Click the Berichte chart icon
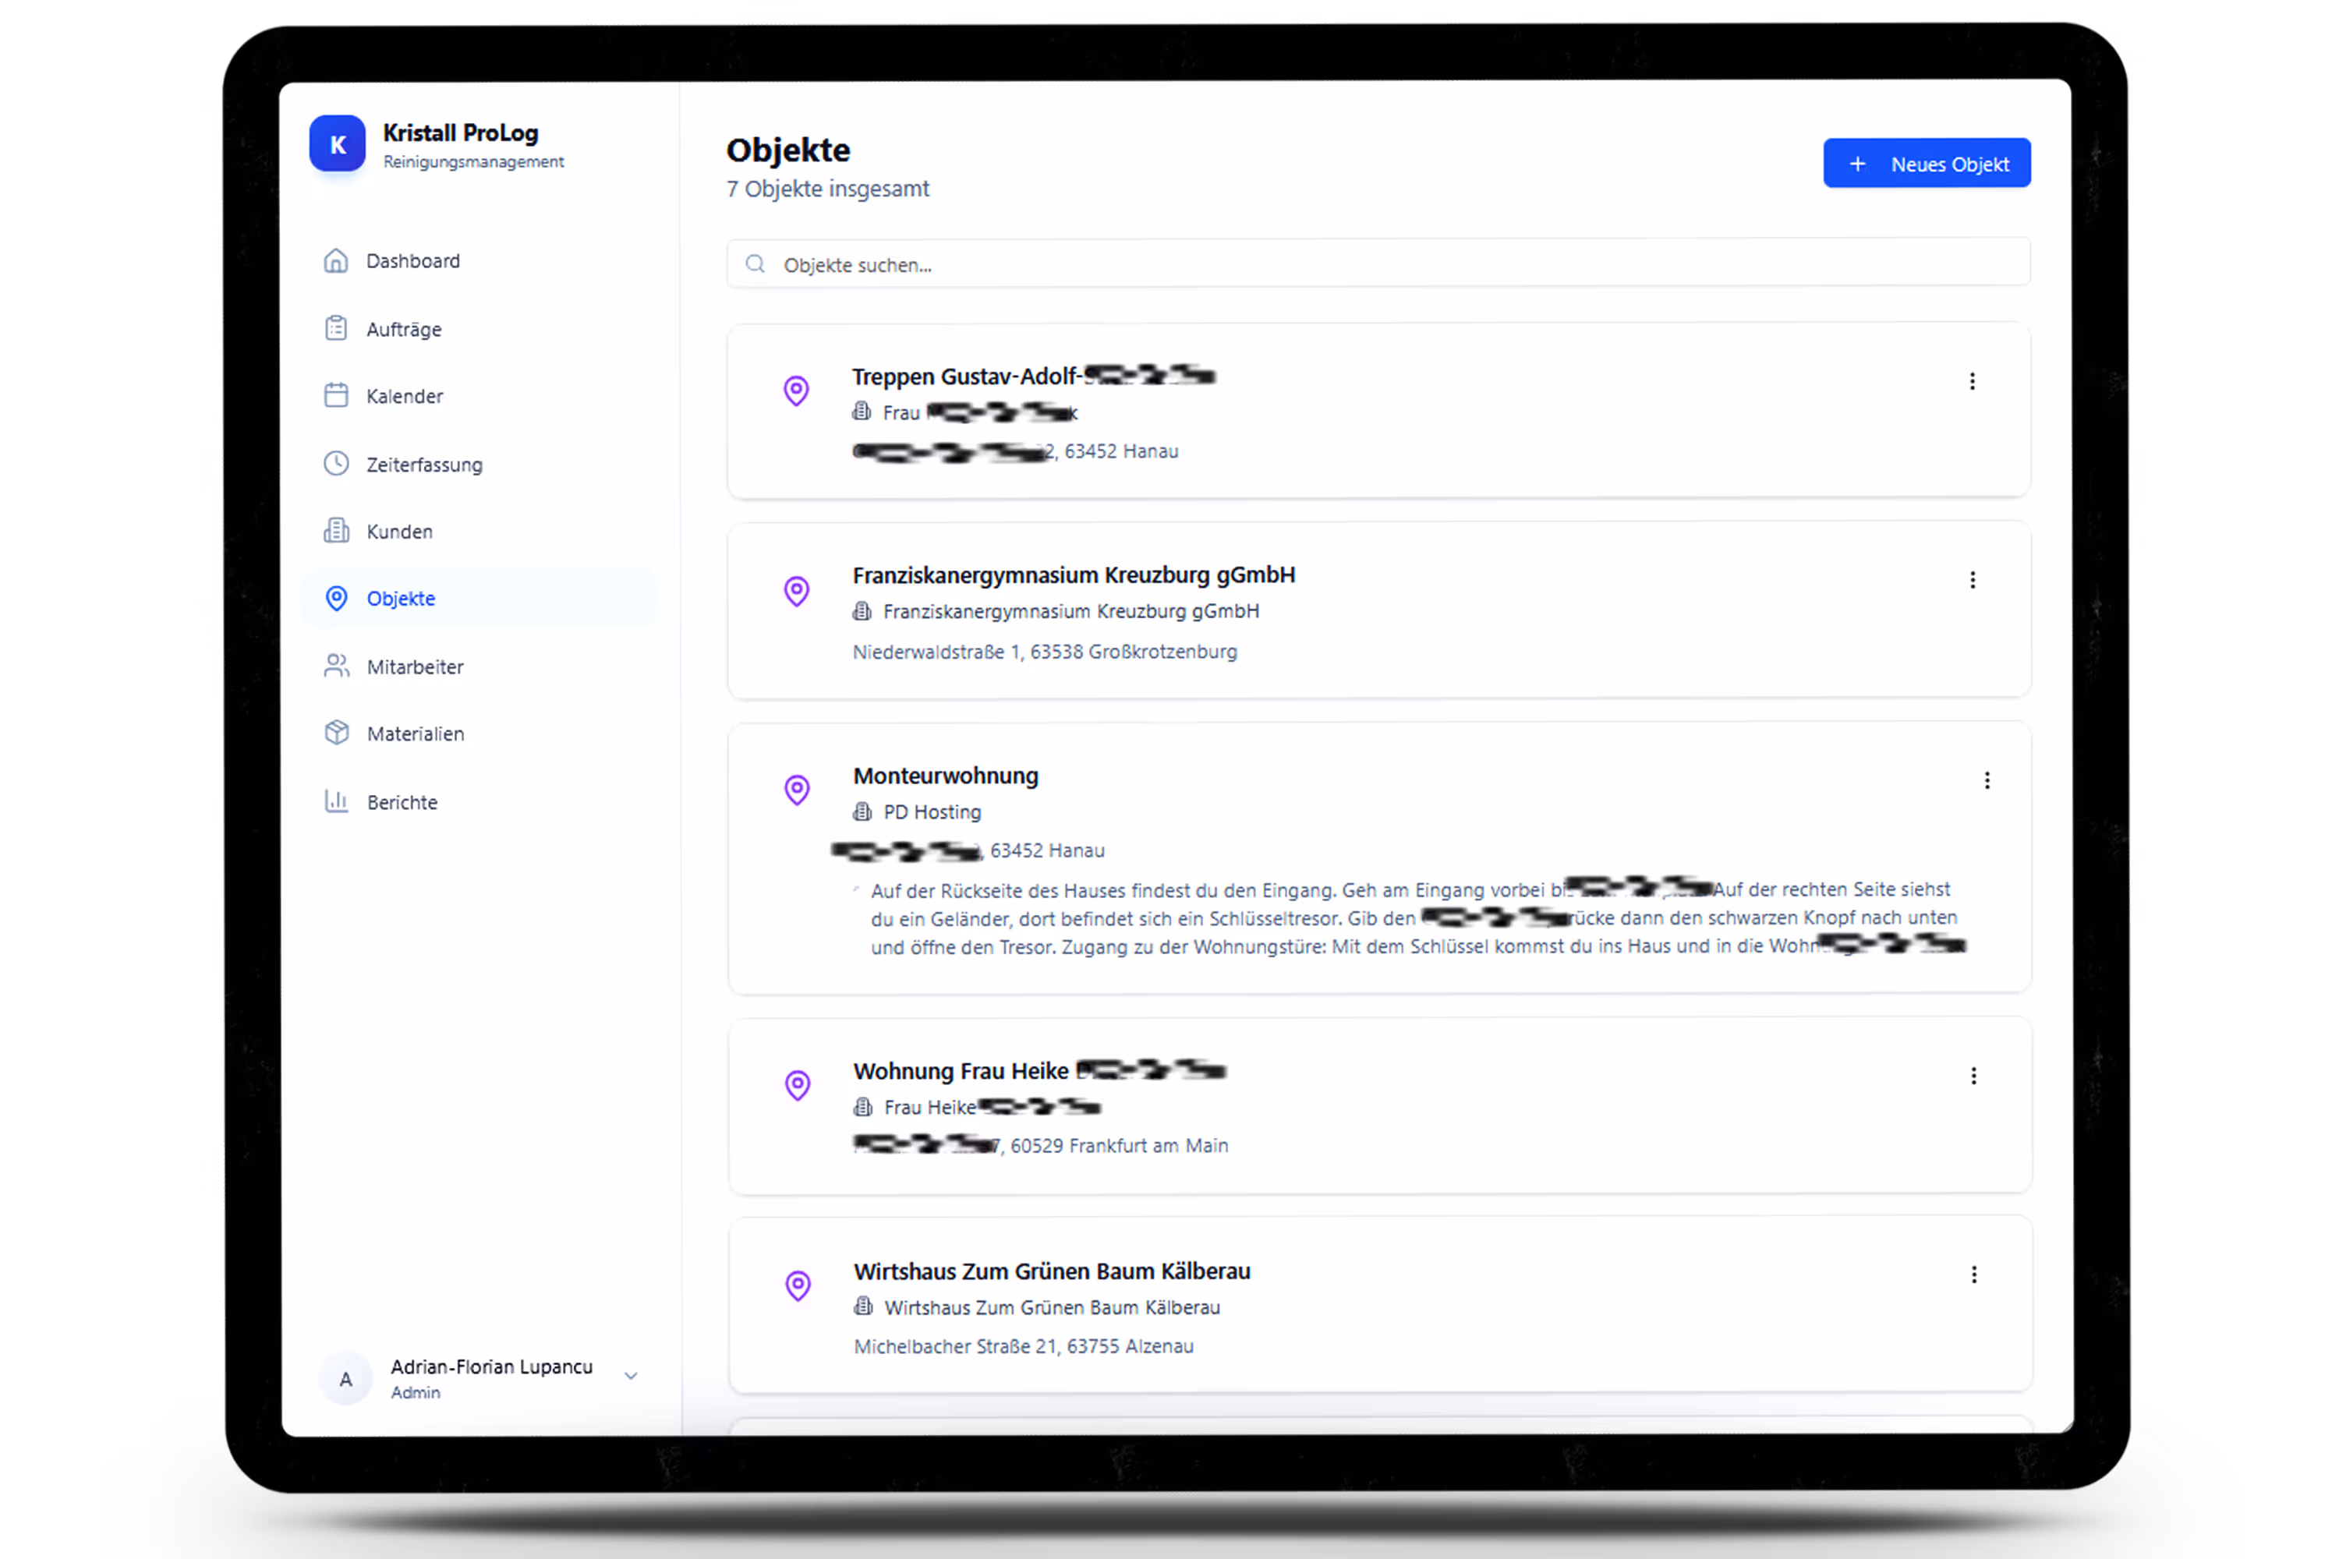Viewport: 2339px width, 1559px height. [336, 801]
